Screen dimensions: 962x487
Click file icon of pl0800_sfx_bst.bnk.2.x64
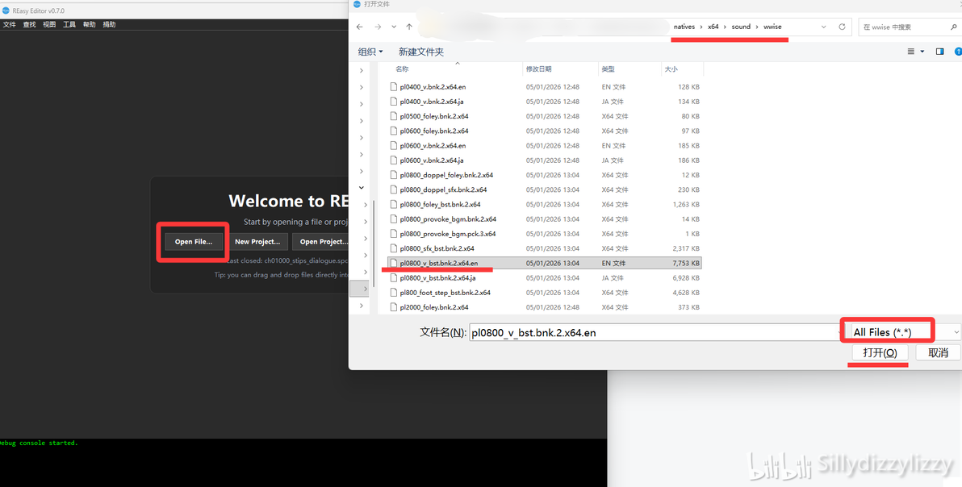393,248
